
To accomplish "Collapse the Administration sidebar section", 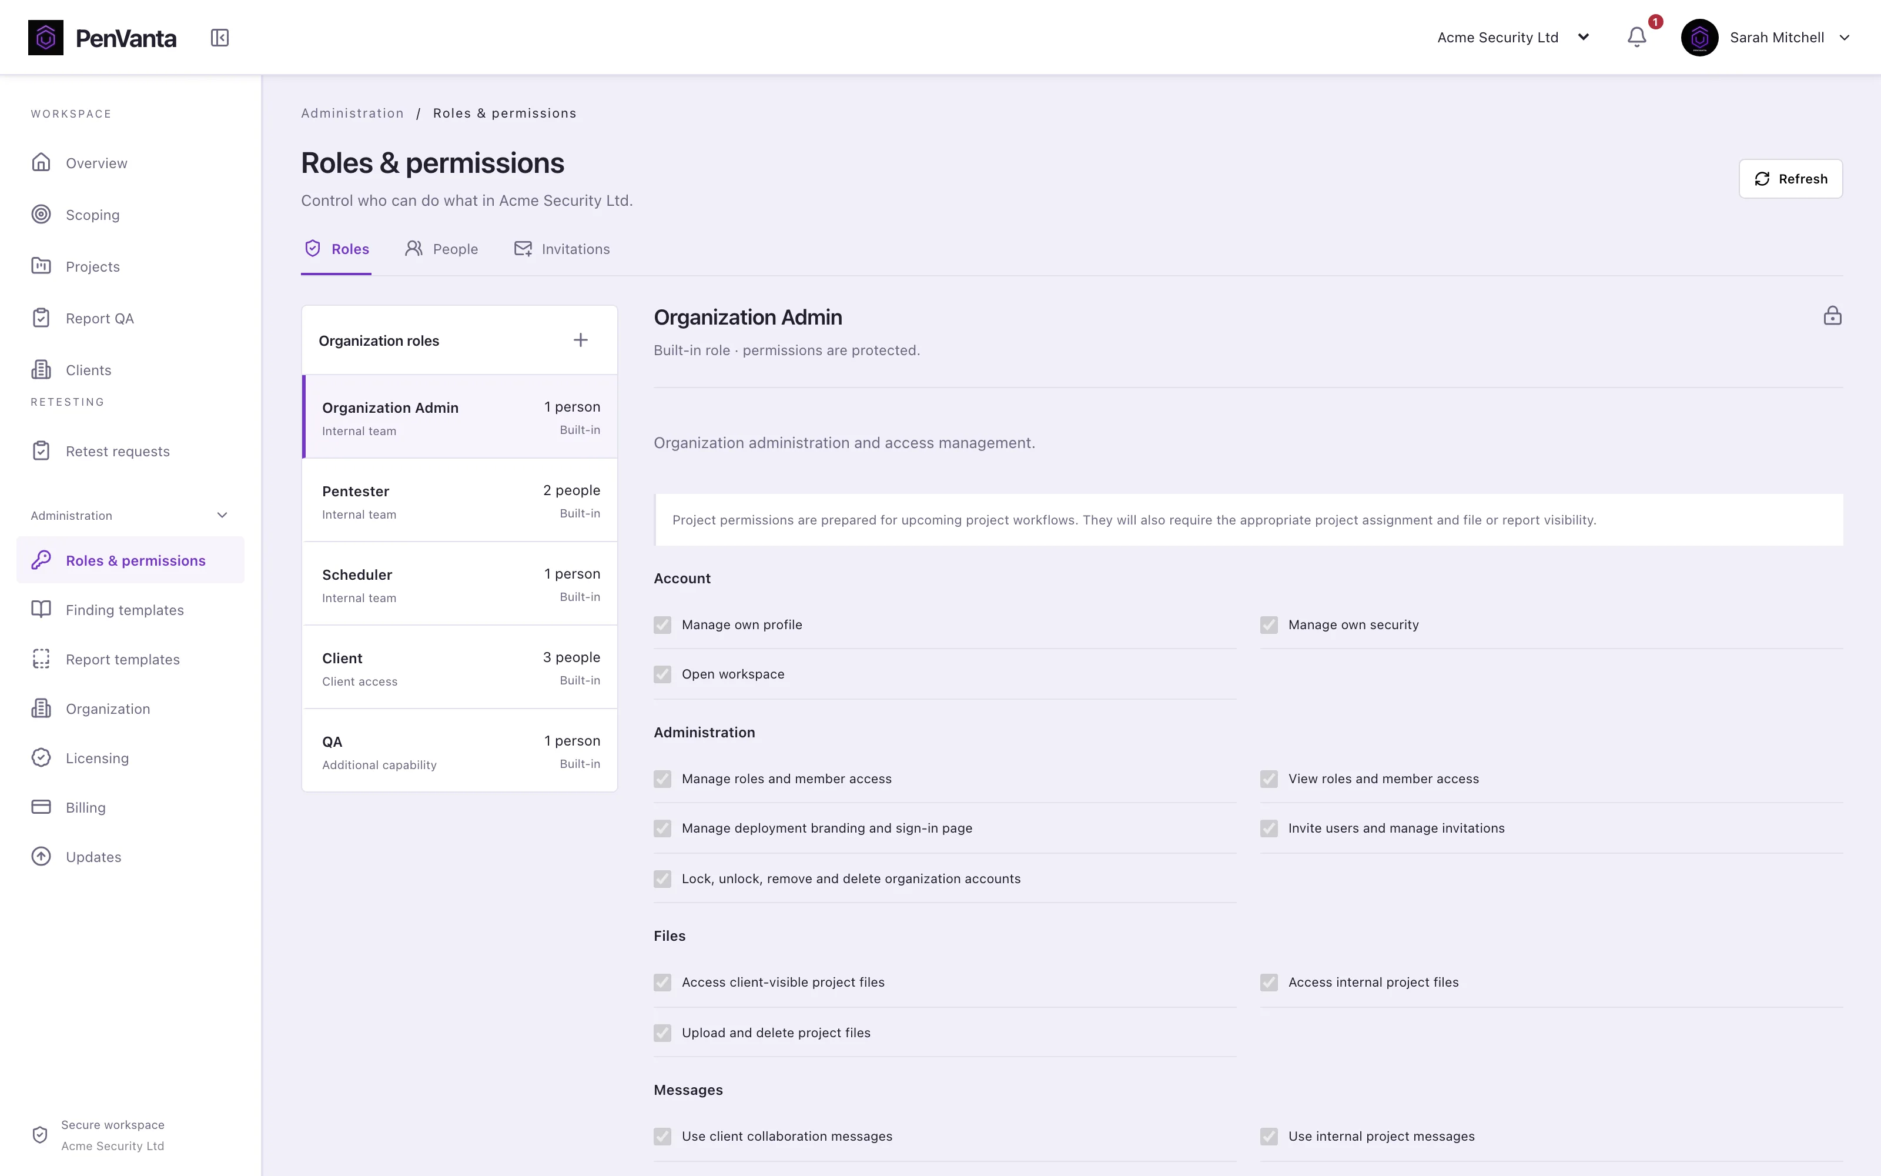I will (x=130, y=515).
